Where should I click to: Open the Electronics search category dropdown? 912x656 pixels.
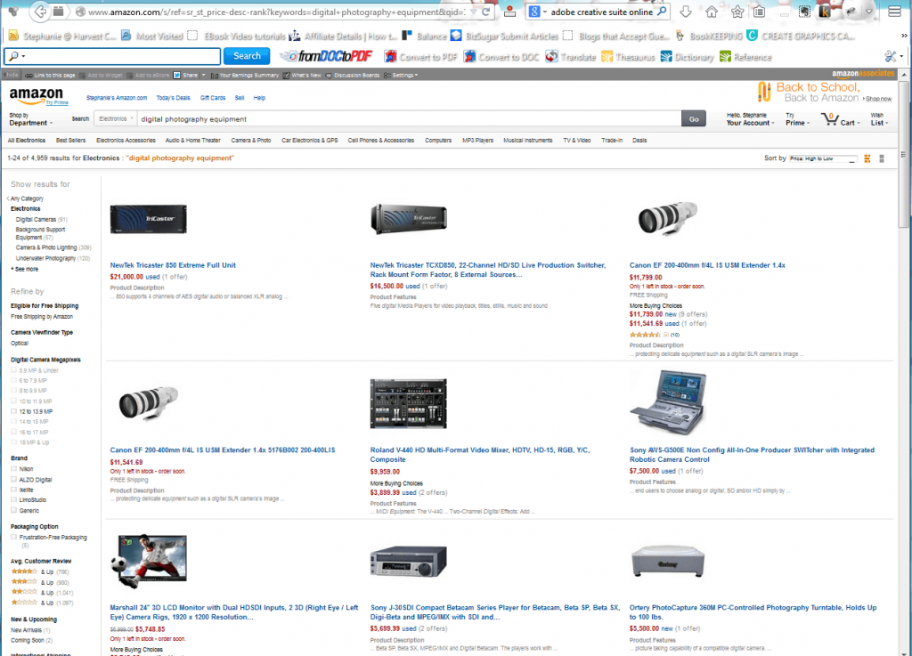pyautogui.click(x=115, y=118)
